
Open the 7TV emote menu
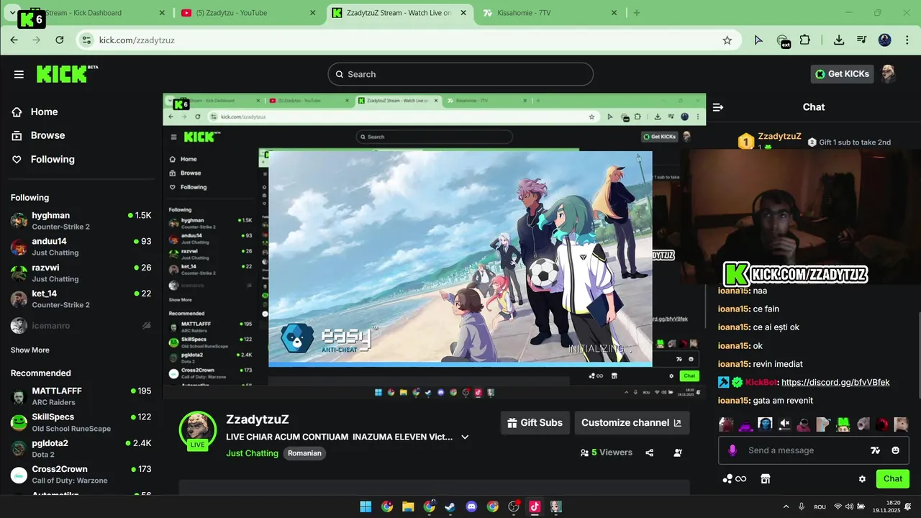coord(875,450)
